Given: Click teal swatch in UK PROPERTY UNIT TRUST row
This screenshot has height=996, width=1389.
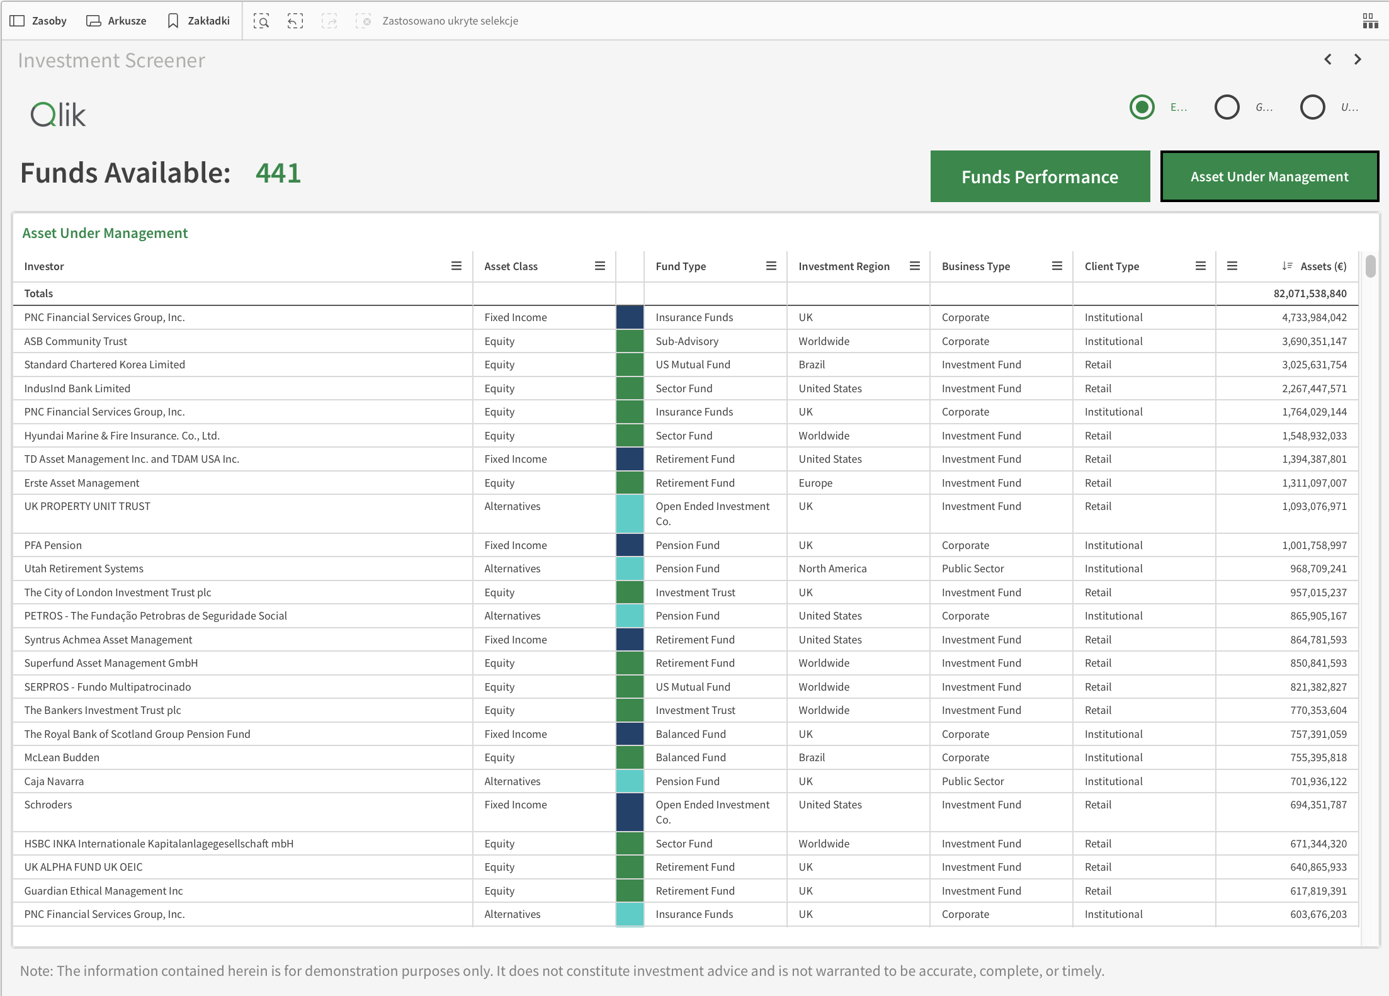Looking at the screenshot, I should click(x=630, y=514).
